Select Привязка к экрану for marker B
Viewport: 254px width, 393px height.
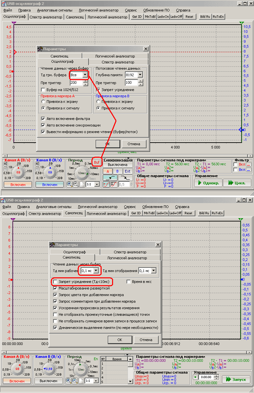98,102
